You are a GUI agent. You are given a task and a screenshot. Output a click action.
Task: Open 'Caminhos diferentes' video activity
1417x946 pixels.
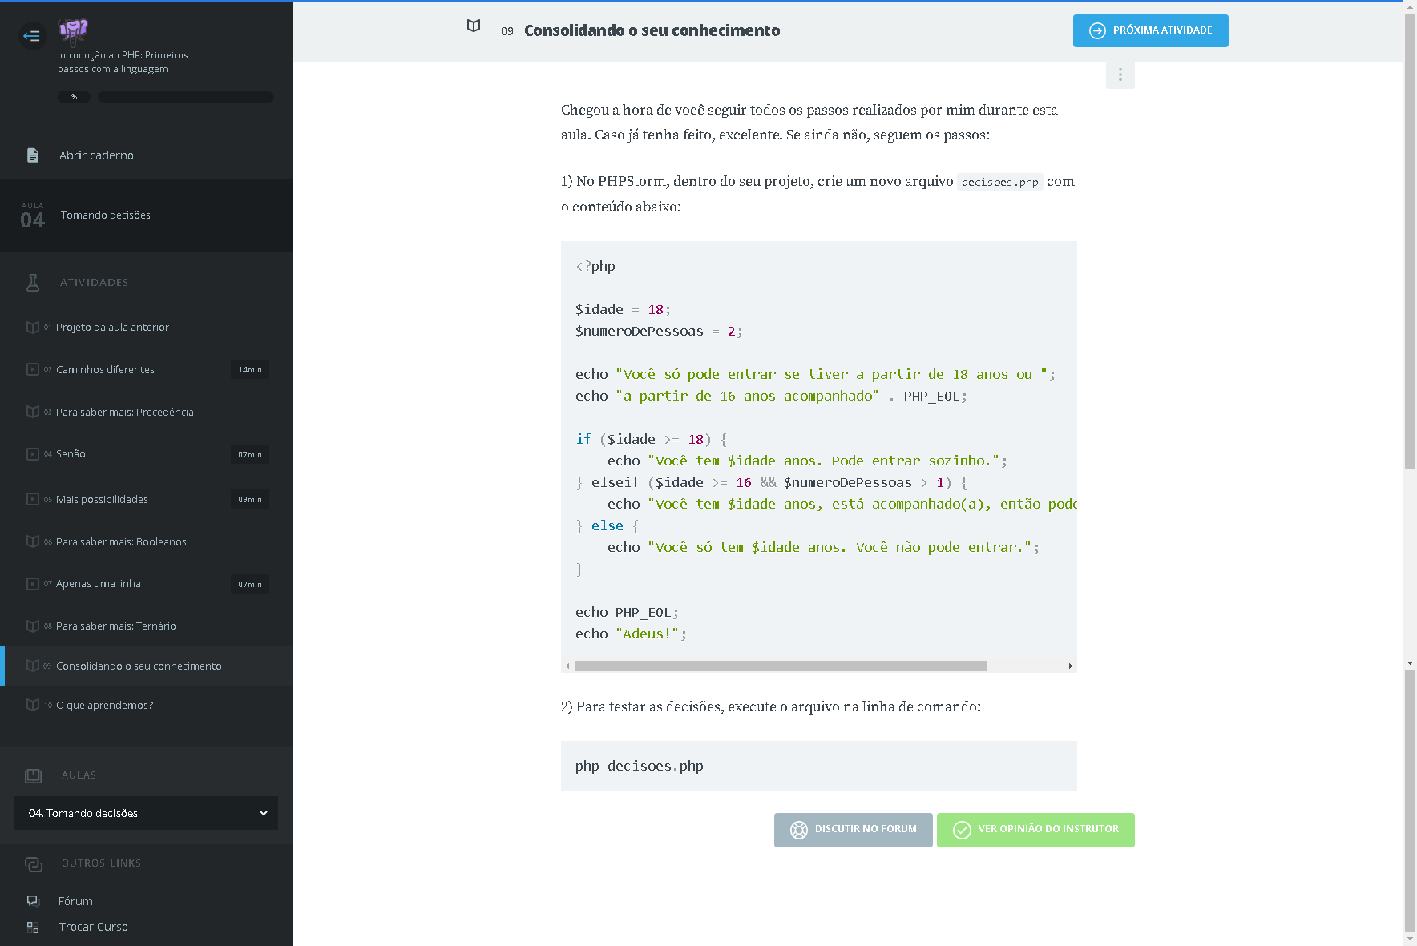[105, 370]
